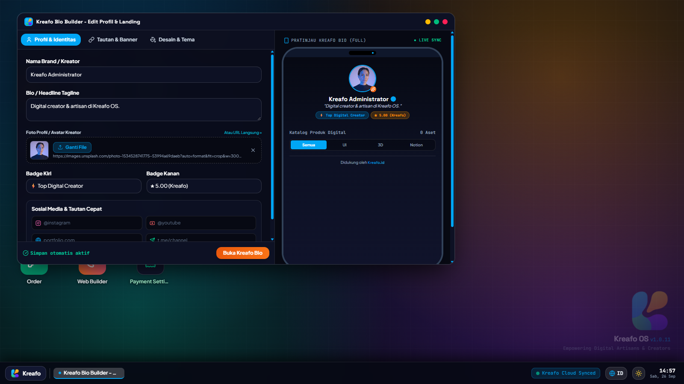This screenshot has width=684, height=384.
Task: Click the Kreafo Bio Builder taskbar item
Action: pos(89,373)
